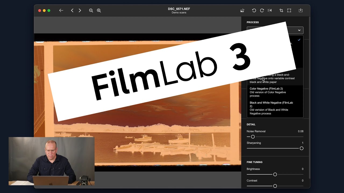
Task: Rotate the image counterclockwise
Action: 254,10
